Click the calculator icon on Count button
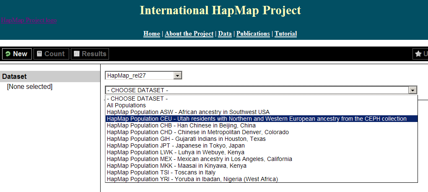 pos(39,54)
